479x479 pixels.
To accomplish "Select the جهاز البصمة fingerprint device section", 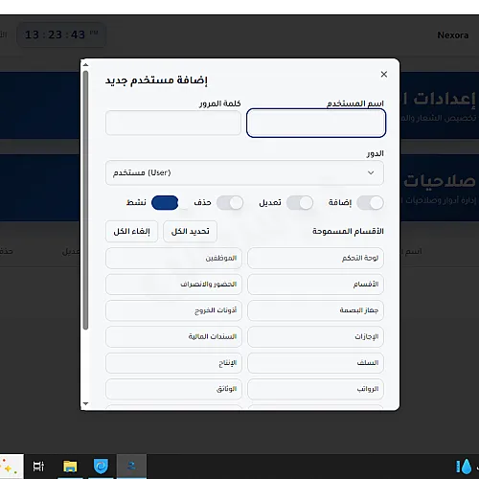I will [x=315, y=310].
